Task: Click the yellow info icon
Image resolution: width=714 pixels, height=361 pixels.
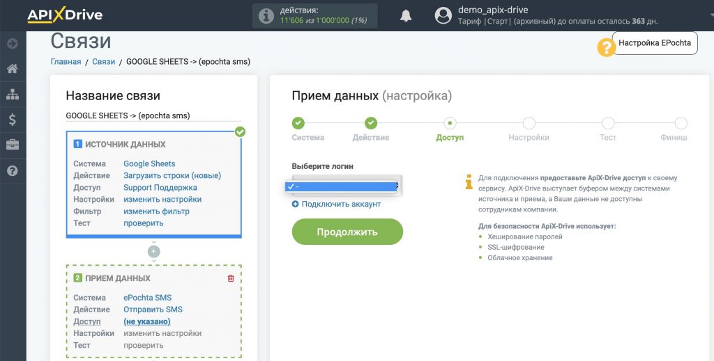Action: click(x=469, y=182)
